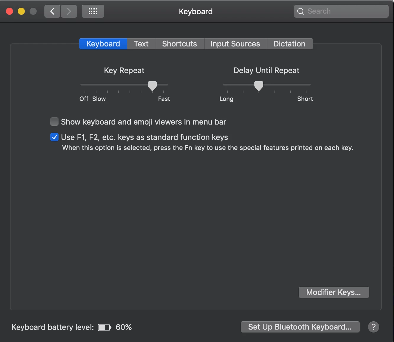The image size is (394, 342).
Task: Switch to Input Sources tab
Action: pyautogui.click(x=235, y=44)
